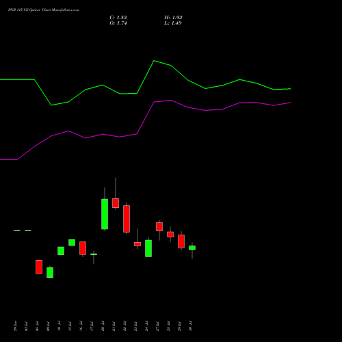Click the chart title text at top left
The image size is (342, 342).
tap(44, 10)
